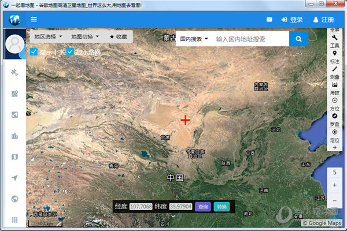Screen dimensions: 347x231
Task: Expand the 地图切换 dropdown
Action: click(85, 37)
